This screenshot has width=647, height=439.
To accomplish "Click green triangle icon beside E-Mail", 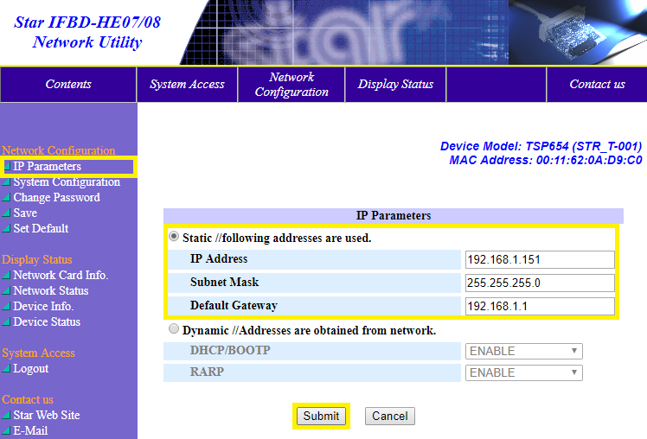I will coord(6,430).
